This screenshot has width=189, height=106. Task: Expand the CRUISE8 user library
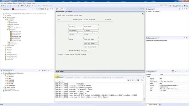[x=6, y=77]
